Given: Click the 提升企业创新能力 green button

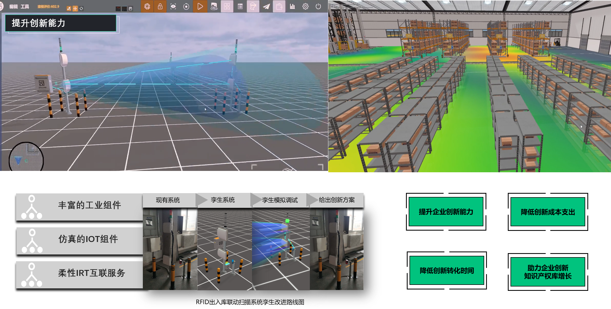Looking at the screenshot, I should [446, 212].
